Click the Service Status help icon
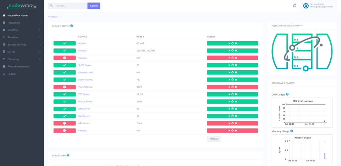The image size is (341, 166). click(72, 26)
